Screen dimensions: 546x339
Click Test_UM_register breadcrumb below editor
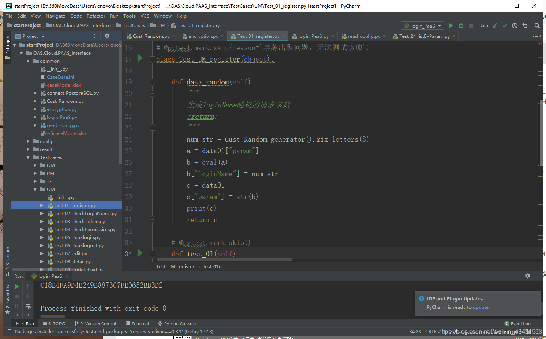point(175,267)
